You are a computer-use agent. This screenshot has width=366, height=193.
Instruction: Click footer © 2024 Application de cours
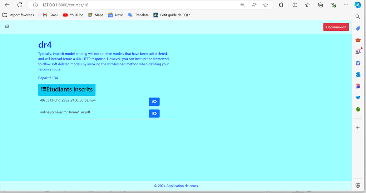(x=176, y=186)
